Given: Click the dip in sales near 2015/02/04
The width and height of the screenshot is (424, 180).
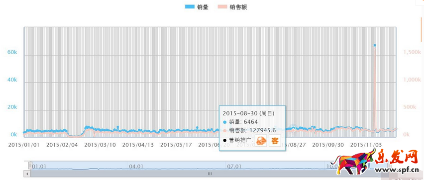Looking at the screenshot, I should 74,136.
